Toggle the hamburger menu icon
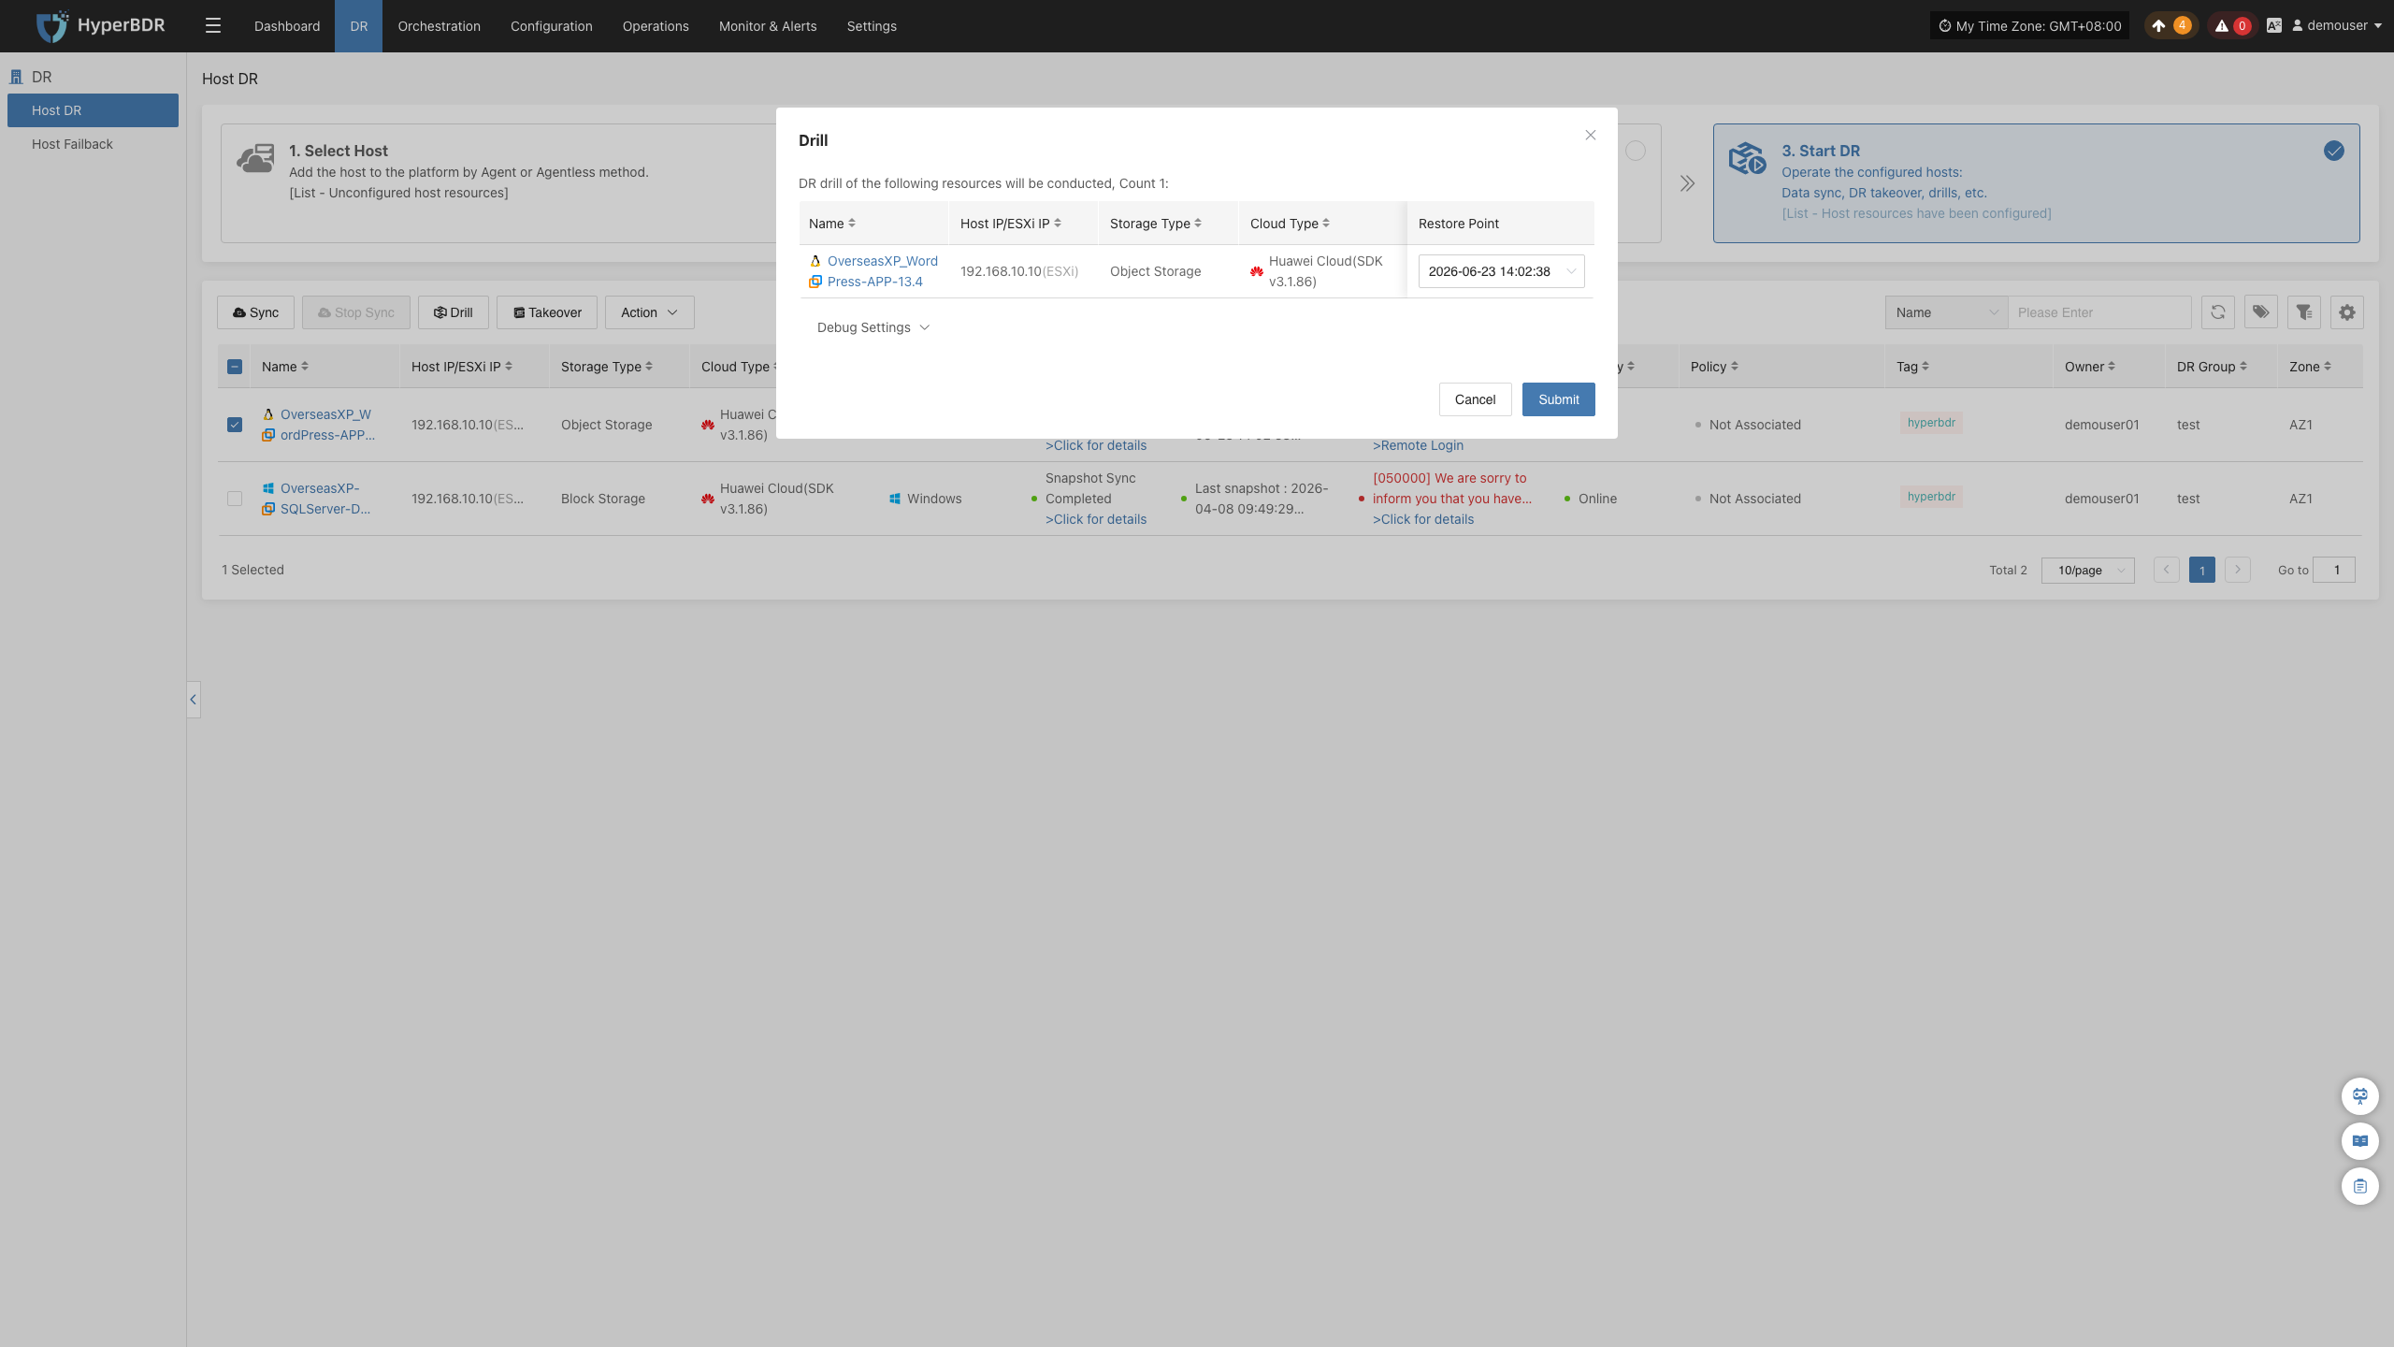This screenshot has width=2394, height=1347. [213, 26]
